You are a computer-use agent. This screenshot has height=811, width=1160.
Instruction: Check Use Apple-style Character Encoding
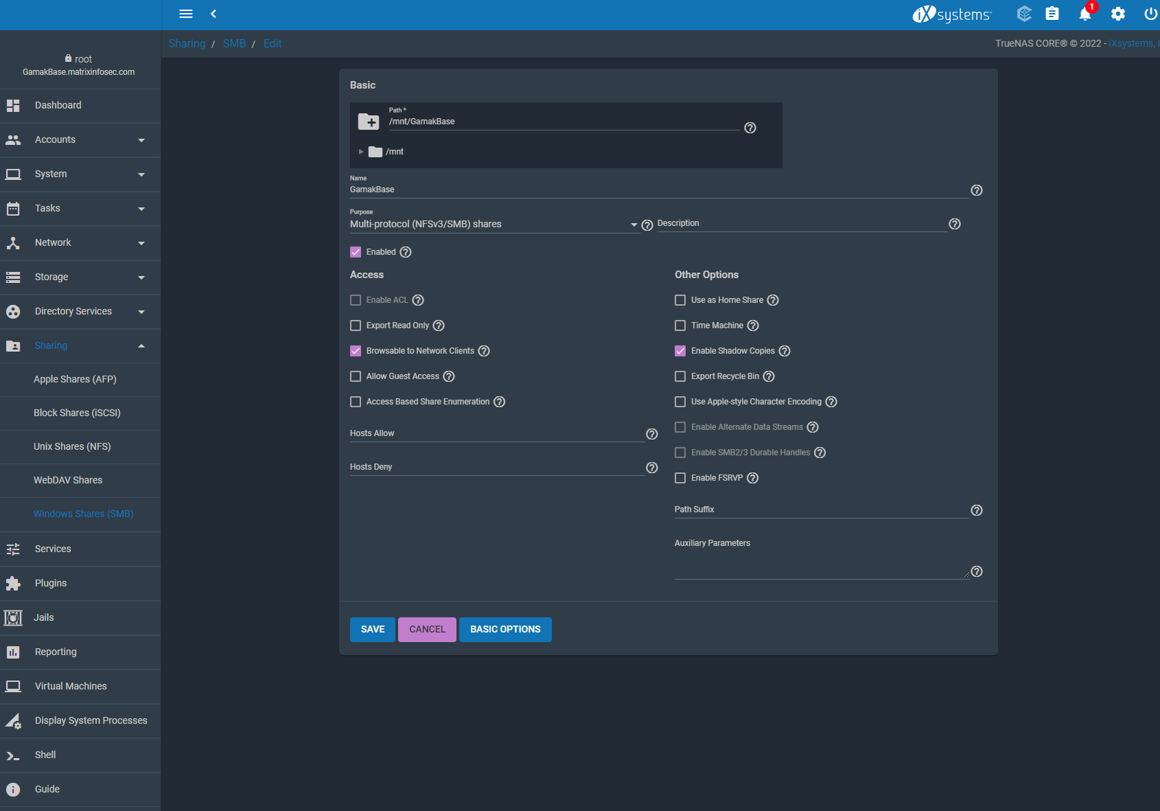tap(680, 402)
